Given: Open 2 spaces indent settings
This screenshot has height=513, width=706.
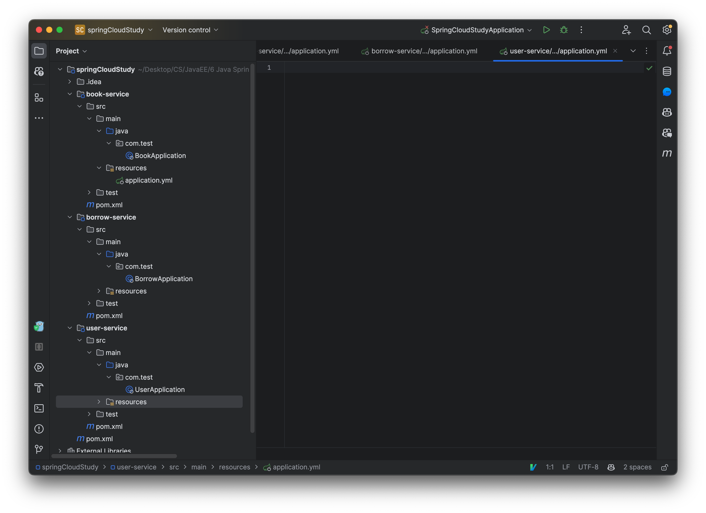Looking at the screenshot, I should click(637, 467).
